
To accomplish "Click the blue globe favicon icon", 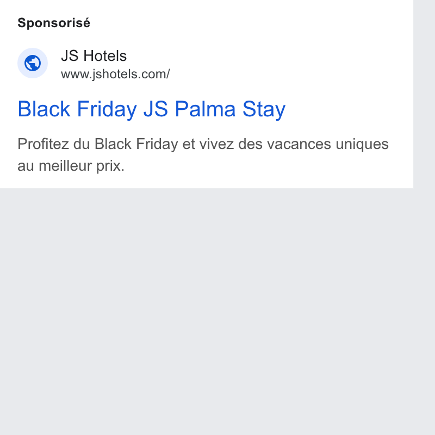I will (33, 63).
